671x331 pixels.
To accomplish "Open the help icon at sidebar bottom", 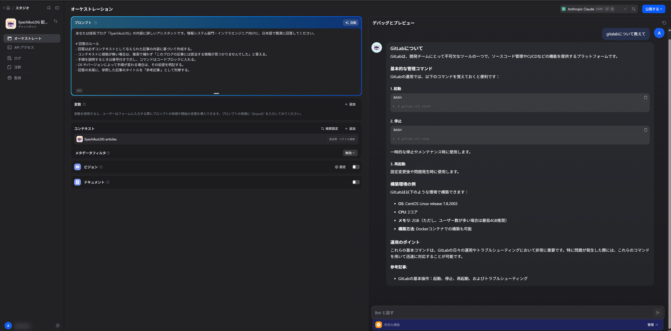I will pos(57,326).
